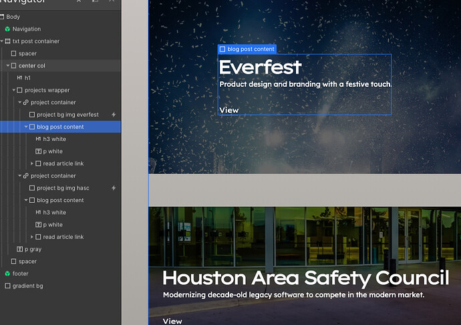
Task: Click the green footer symbol icon
Action: pos(7,274)
